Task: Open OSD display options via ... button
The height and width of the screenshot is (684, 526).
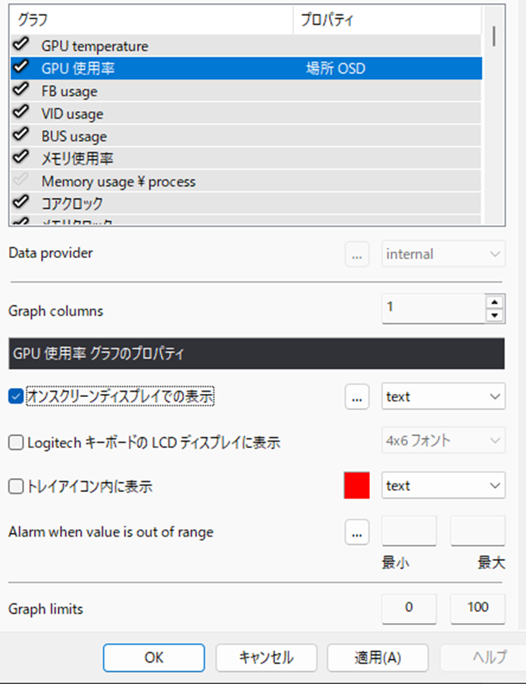Action: pos(357,396)
